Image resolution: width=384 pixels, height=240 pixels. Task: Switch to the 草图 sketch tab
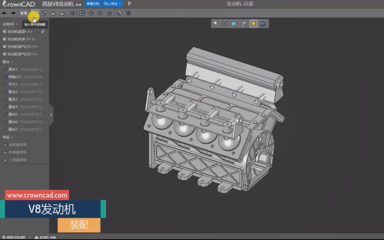[x=24, y=13]
